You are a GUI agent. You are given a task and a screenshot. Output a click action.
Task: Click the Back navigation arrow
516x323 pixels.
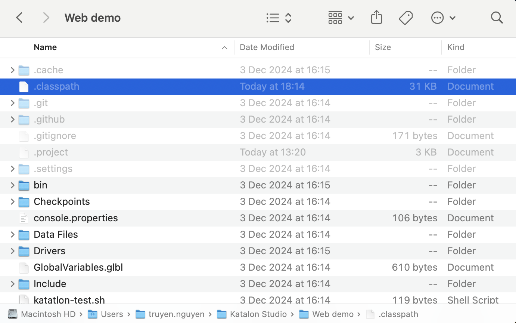click(x=19, y=18)
